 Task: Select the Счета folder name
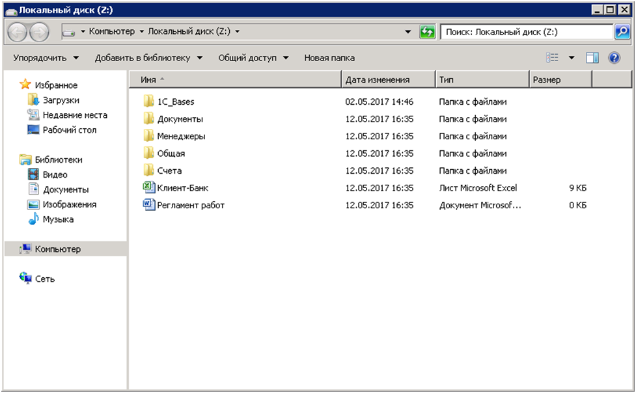click(169, 170)
